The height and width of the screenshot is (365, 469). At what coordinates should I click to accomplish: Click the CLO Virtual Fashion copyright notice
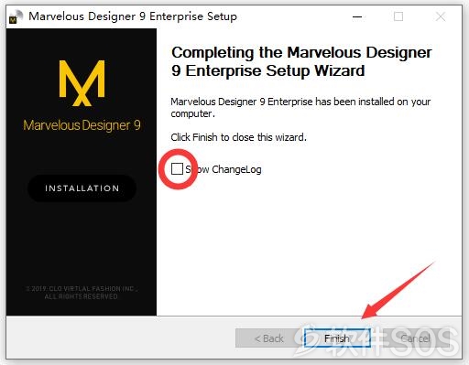pyautogui.click(x=82, y=293)
